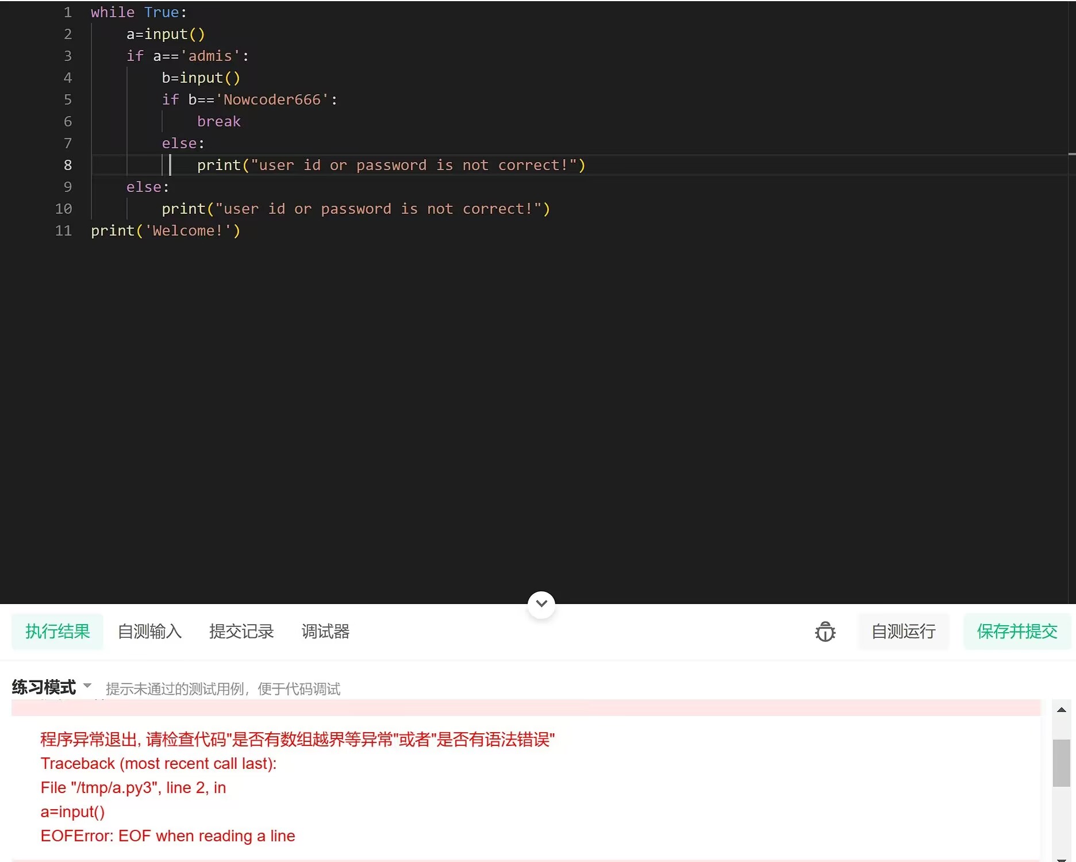Open the 提交记录 tab

[241, 631]
